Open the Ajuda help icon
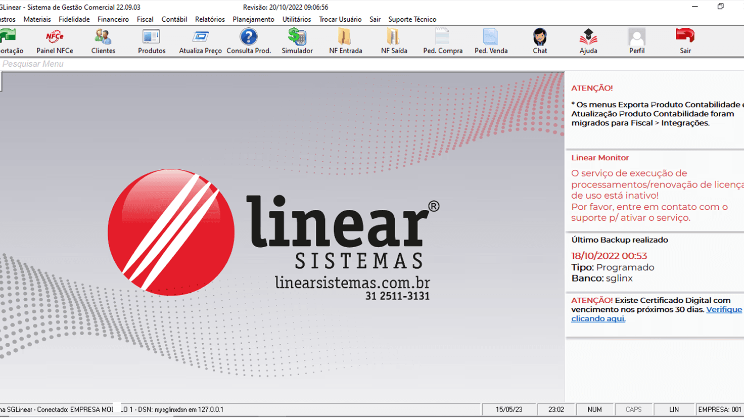 [588, 41]
